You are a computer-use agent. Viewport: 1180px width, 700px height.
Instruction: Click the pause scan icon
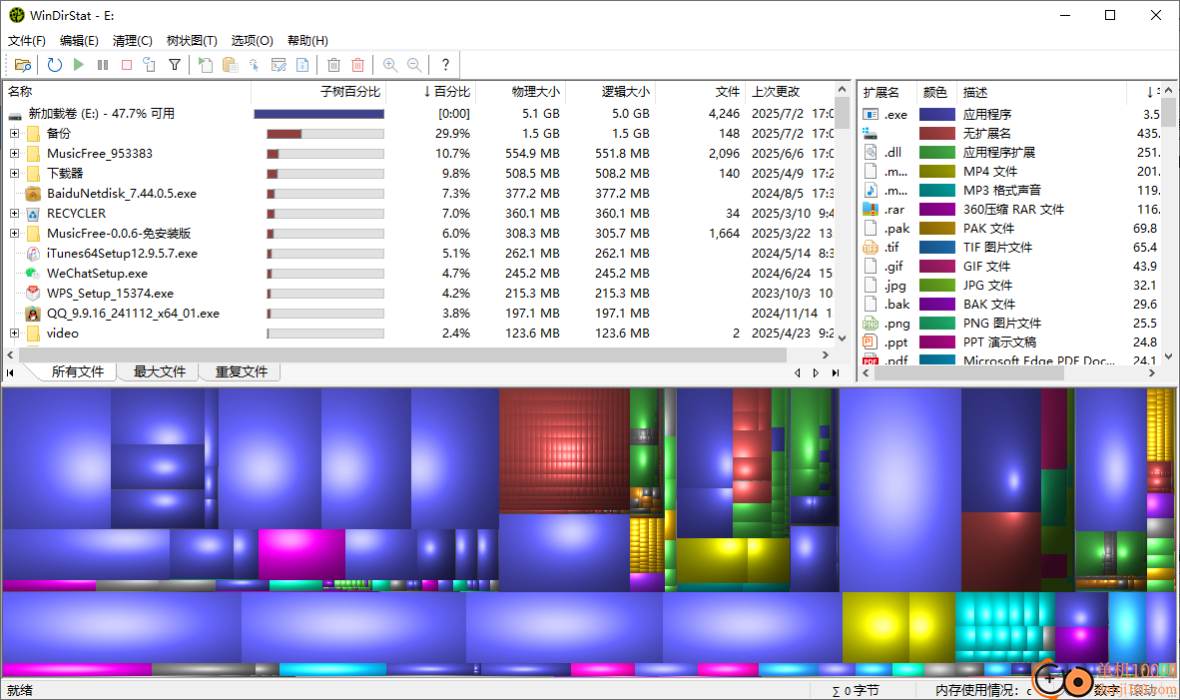[103, 65]
